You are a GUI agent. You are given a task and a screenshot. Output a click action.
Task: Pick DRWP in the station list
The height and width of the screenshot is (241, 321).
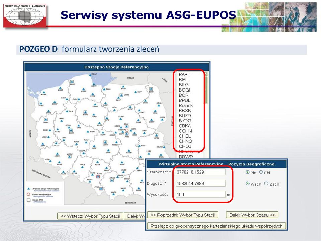click(x=186, y=157)
